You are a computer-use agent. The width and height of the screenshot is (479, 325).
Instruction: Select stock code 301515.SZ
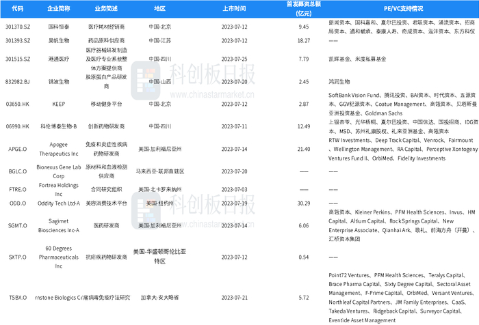[x=18, y=59]
